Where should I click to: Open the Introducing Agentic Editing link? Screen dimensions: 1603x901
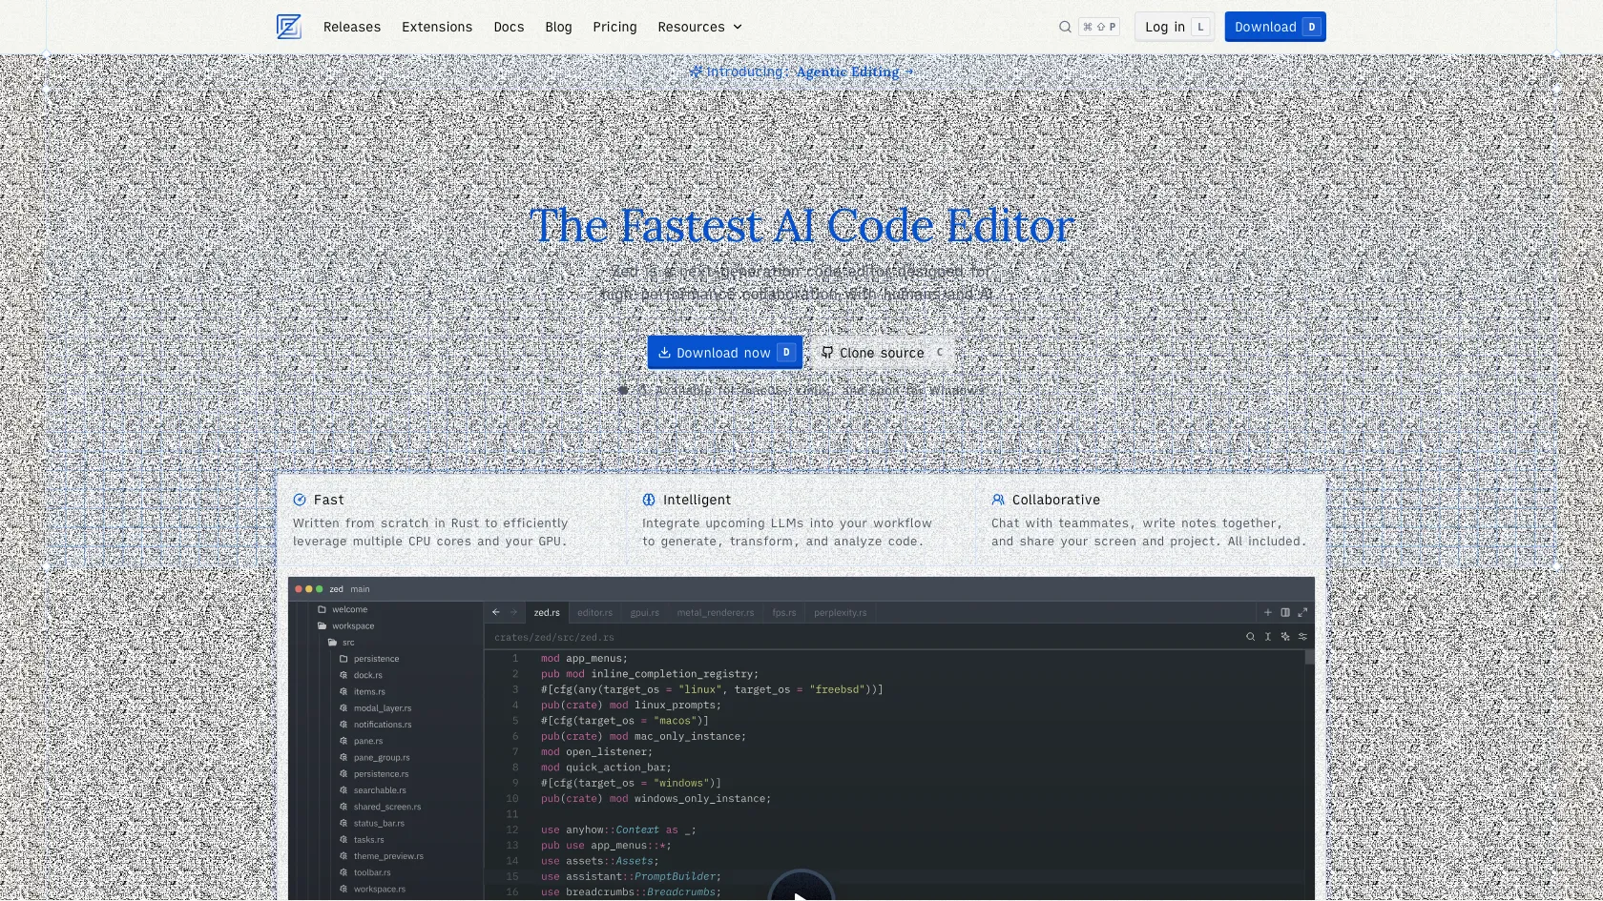point(801,72)
